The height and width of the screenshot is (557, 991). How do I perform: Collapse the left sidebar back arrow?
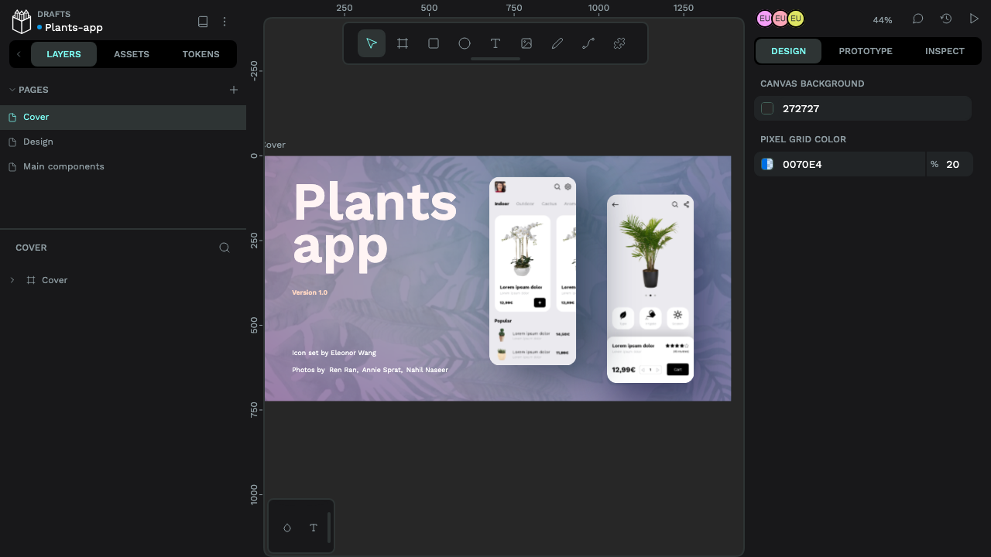point(19,54)
